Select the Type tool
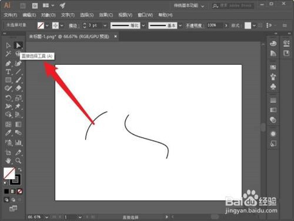Screen dimensions: 294x221 [x=8, y=72]
